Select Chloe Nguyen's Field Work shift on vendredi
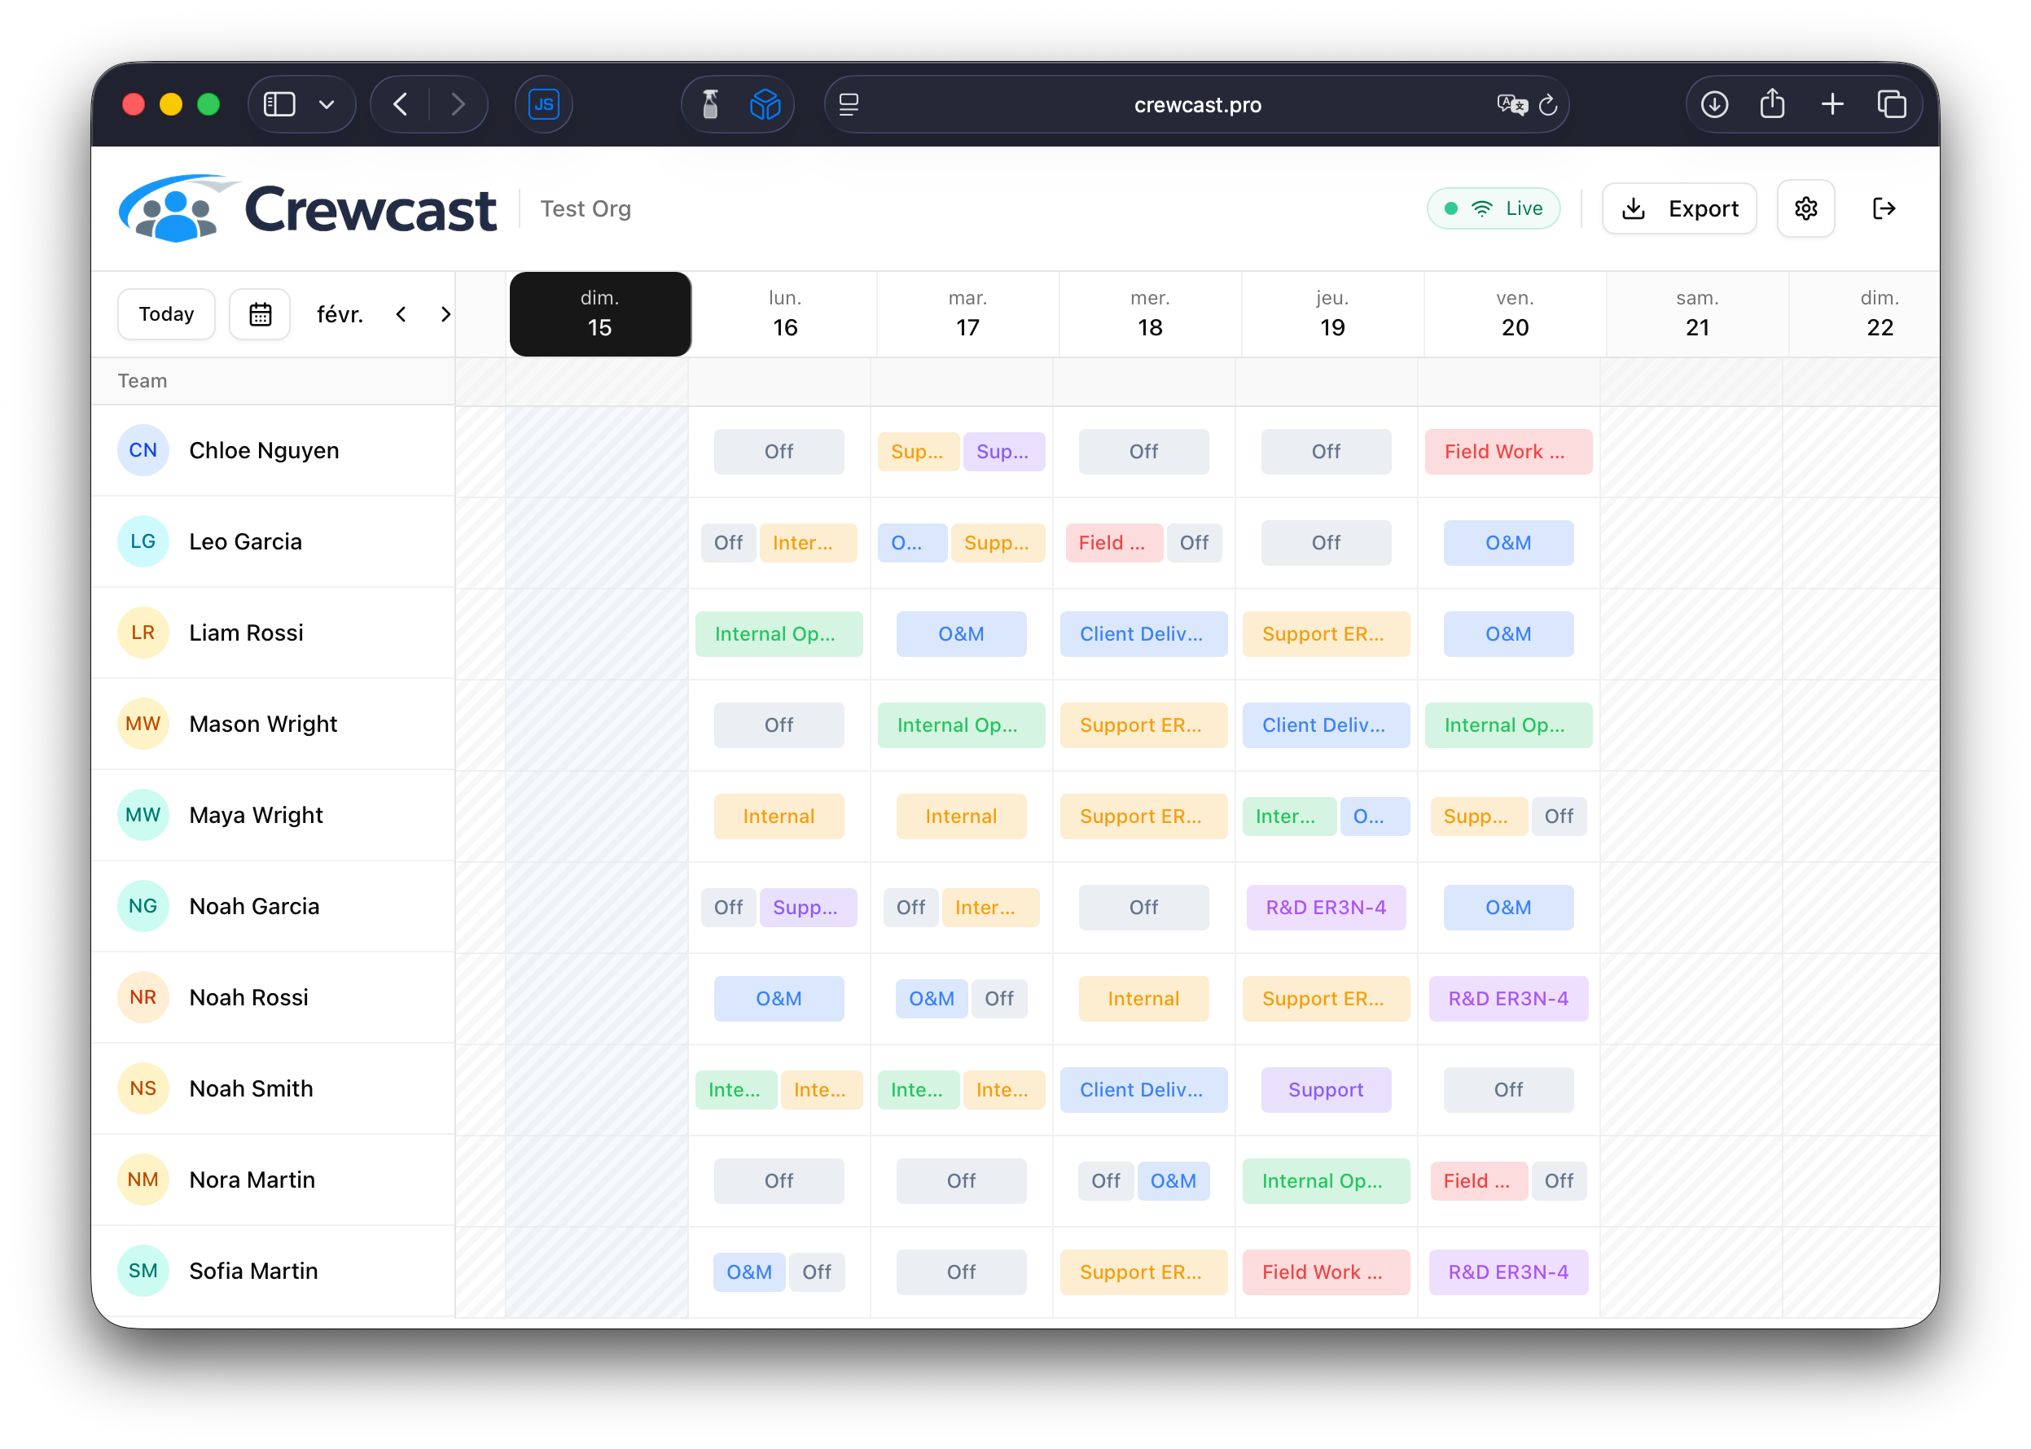 tap(1508, 452)
